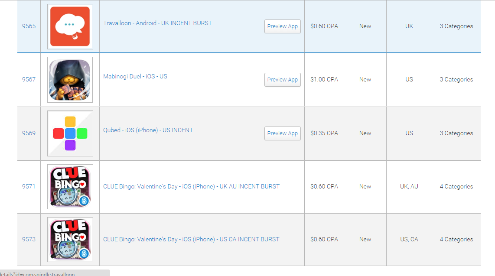Open offer ID 9573

click(x=29, y=239)
